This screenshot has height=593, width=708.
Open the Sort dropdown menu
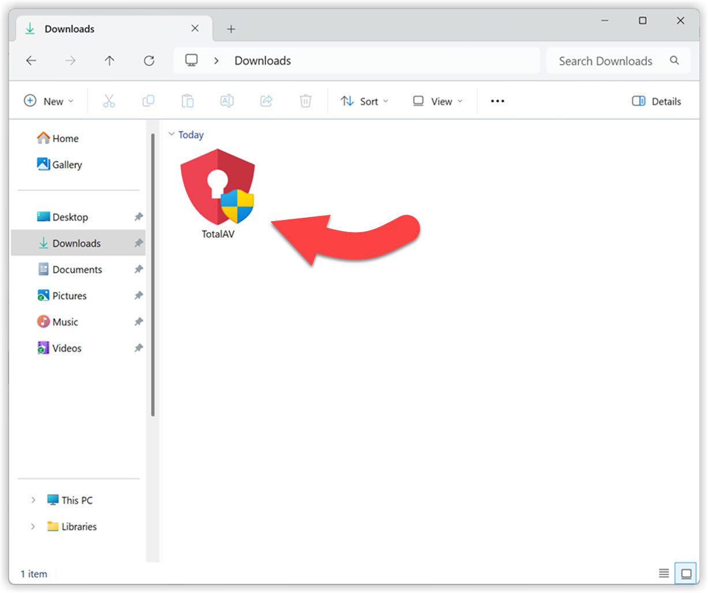pos(365,102)
